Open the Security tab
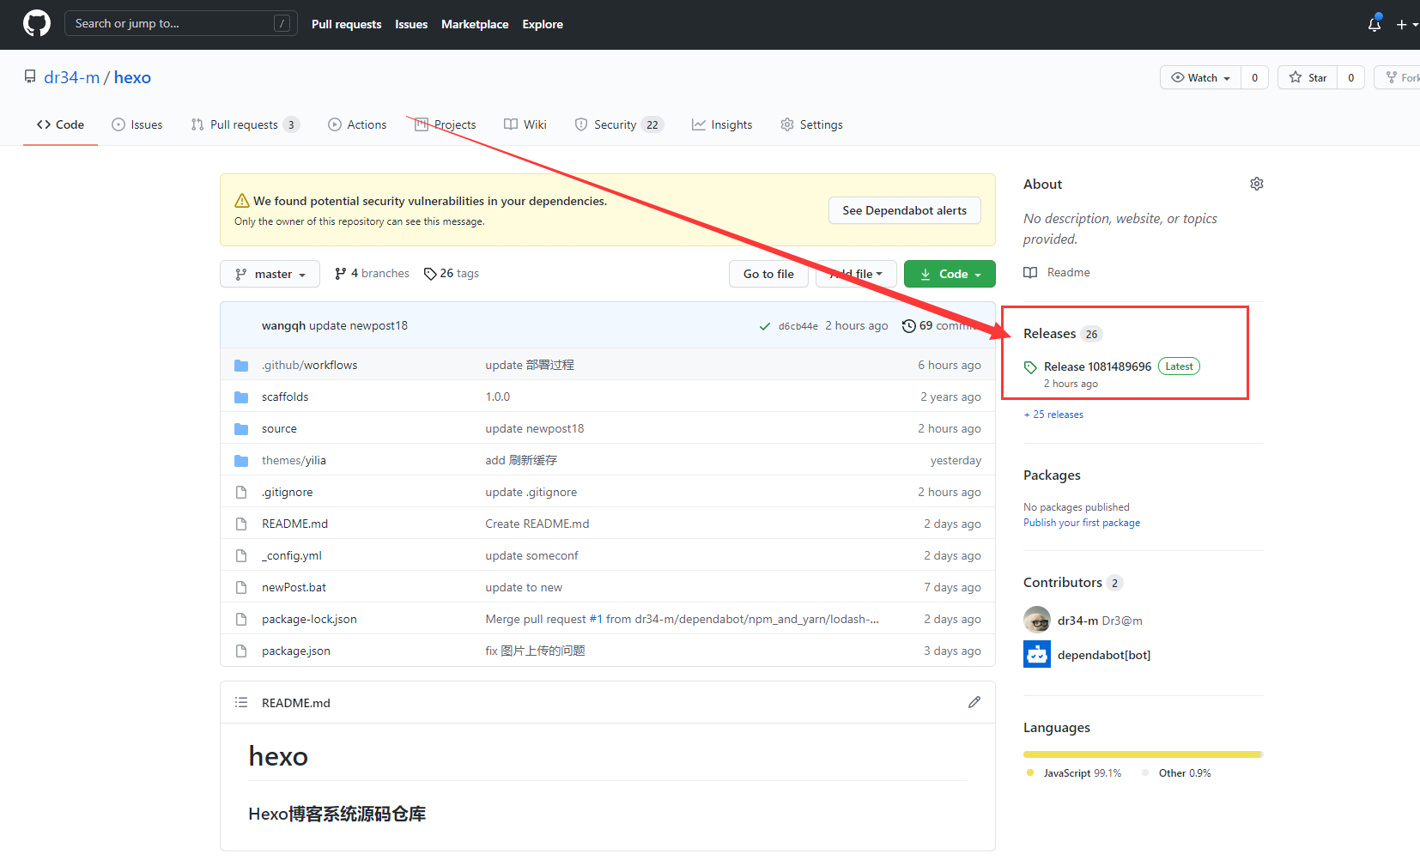Viewport: 1420px width, 866px height. (x=618, y=124)
